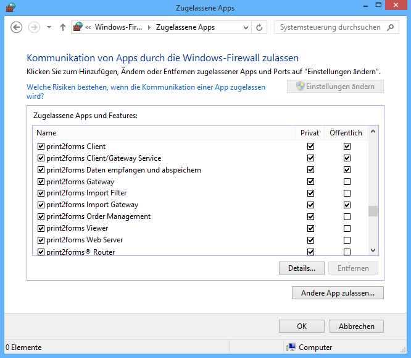Select the Zugelassene Apps breadcrumb item

pos(185,27)
